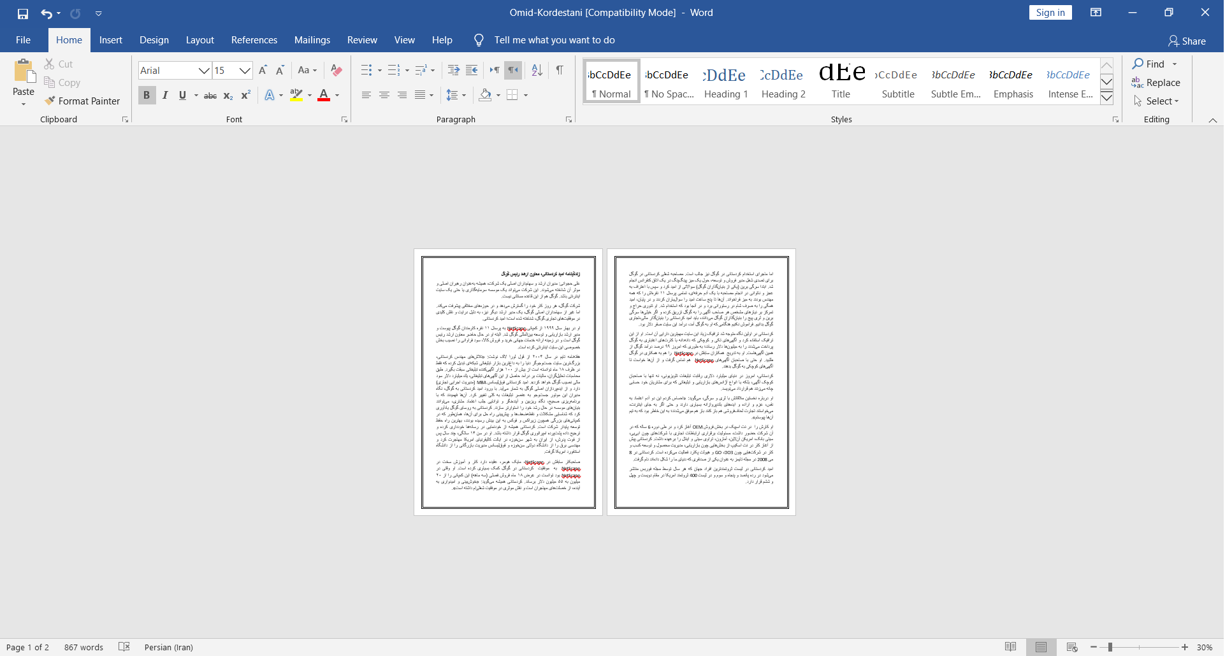Open the Select dropdown in Editing
Image resolution: width=1225 pixels, height=656 pixels.
pyautogui.click(x=1156, y=101)
